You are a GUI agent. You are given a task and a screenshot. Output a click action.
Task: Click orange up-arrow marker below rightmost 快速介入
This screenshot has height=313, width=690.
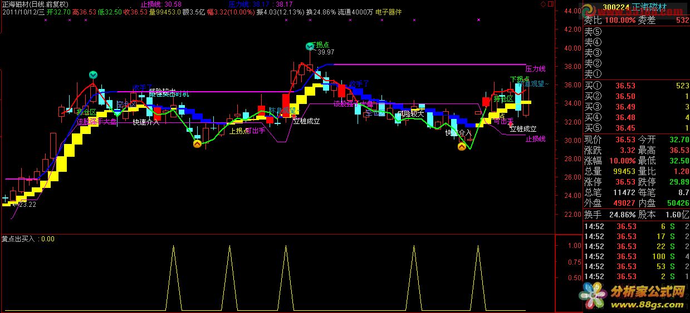(462, 147)
